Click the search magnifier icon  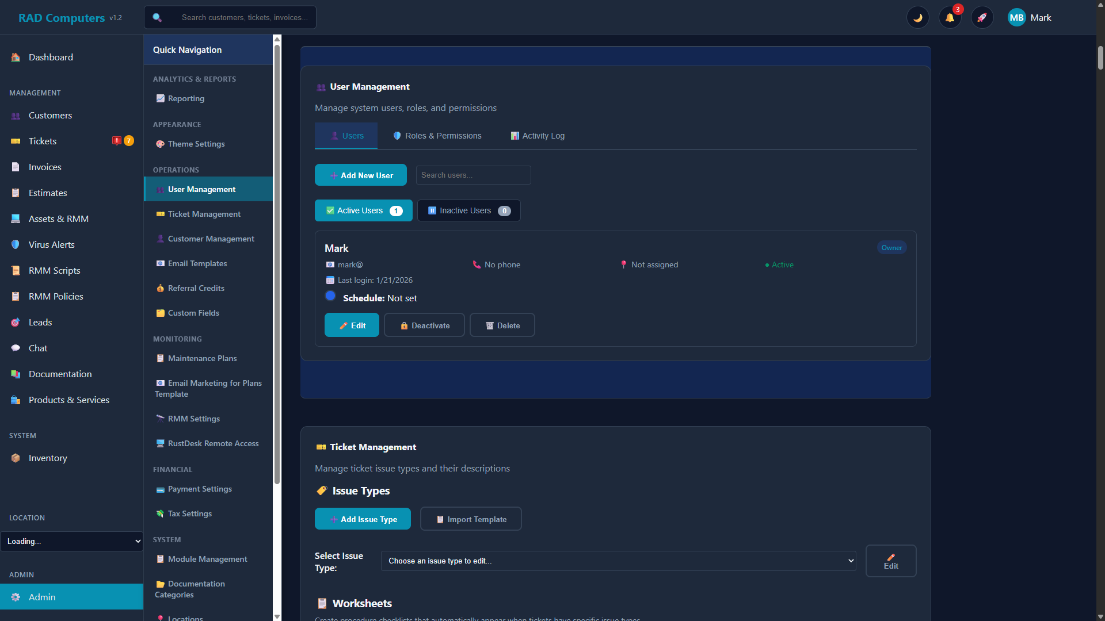coord(157,17)
